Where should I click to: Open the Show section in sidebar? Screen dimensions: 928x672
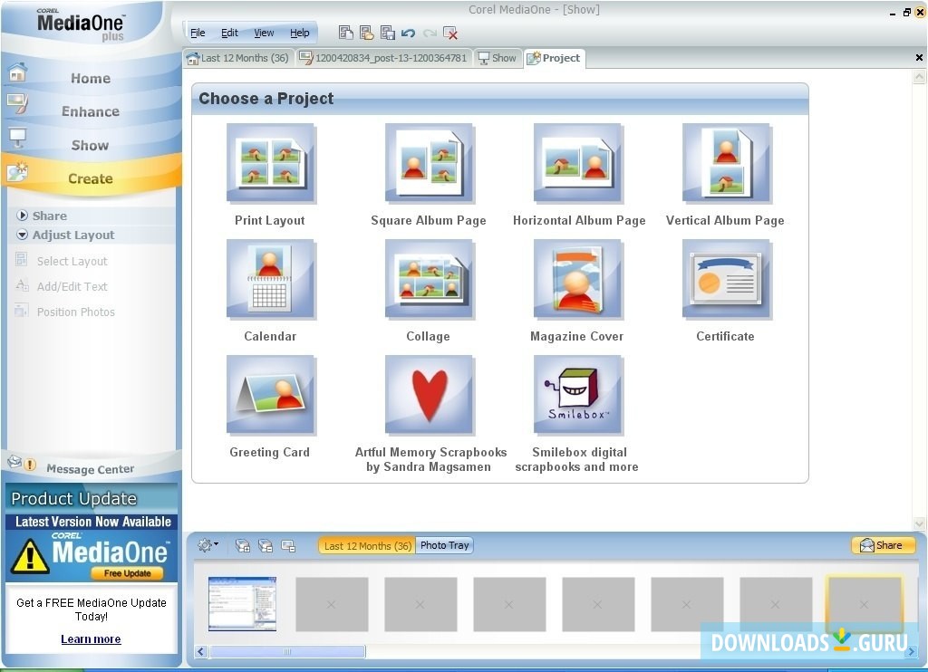[91, 145]
